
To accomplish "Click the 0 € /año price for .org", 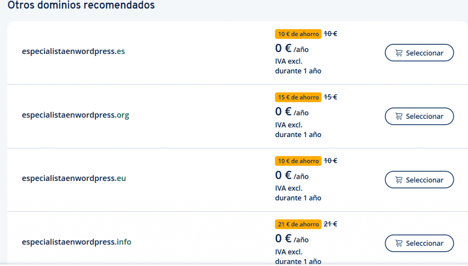I will 292,112.
